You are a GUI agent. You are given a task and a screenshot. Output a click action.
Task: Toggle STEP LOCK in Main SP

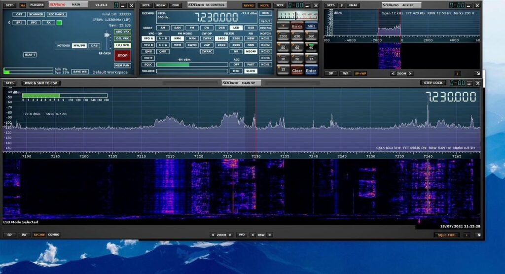[x=433, y=83]
